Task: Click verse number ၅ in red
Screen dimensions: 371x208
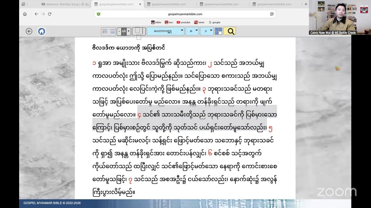Action: (270, 127)
